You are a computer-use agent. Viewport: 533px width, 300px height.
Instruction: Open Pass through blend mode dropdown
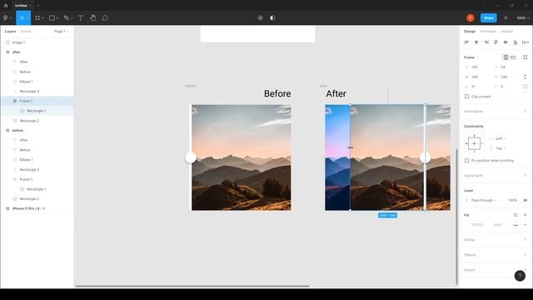[484, 200]
